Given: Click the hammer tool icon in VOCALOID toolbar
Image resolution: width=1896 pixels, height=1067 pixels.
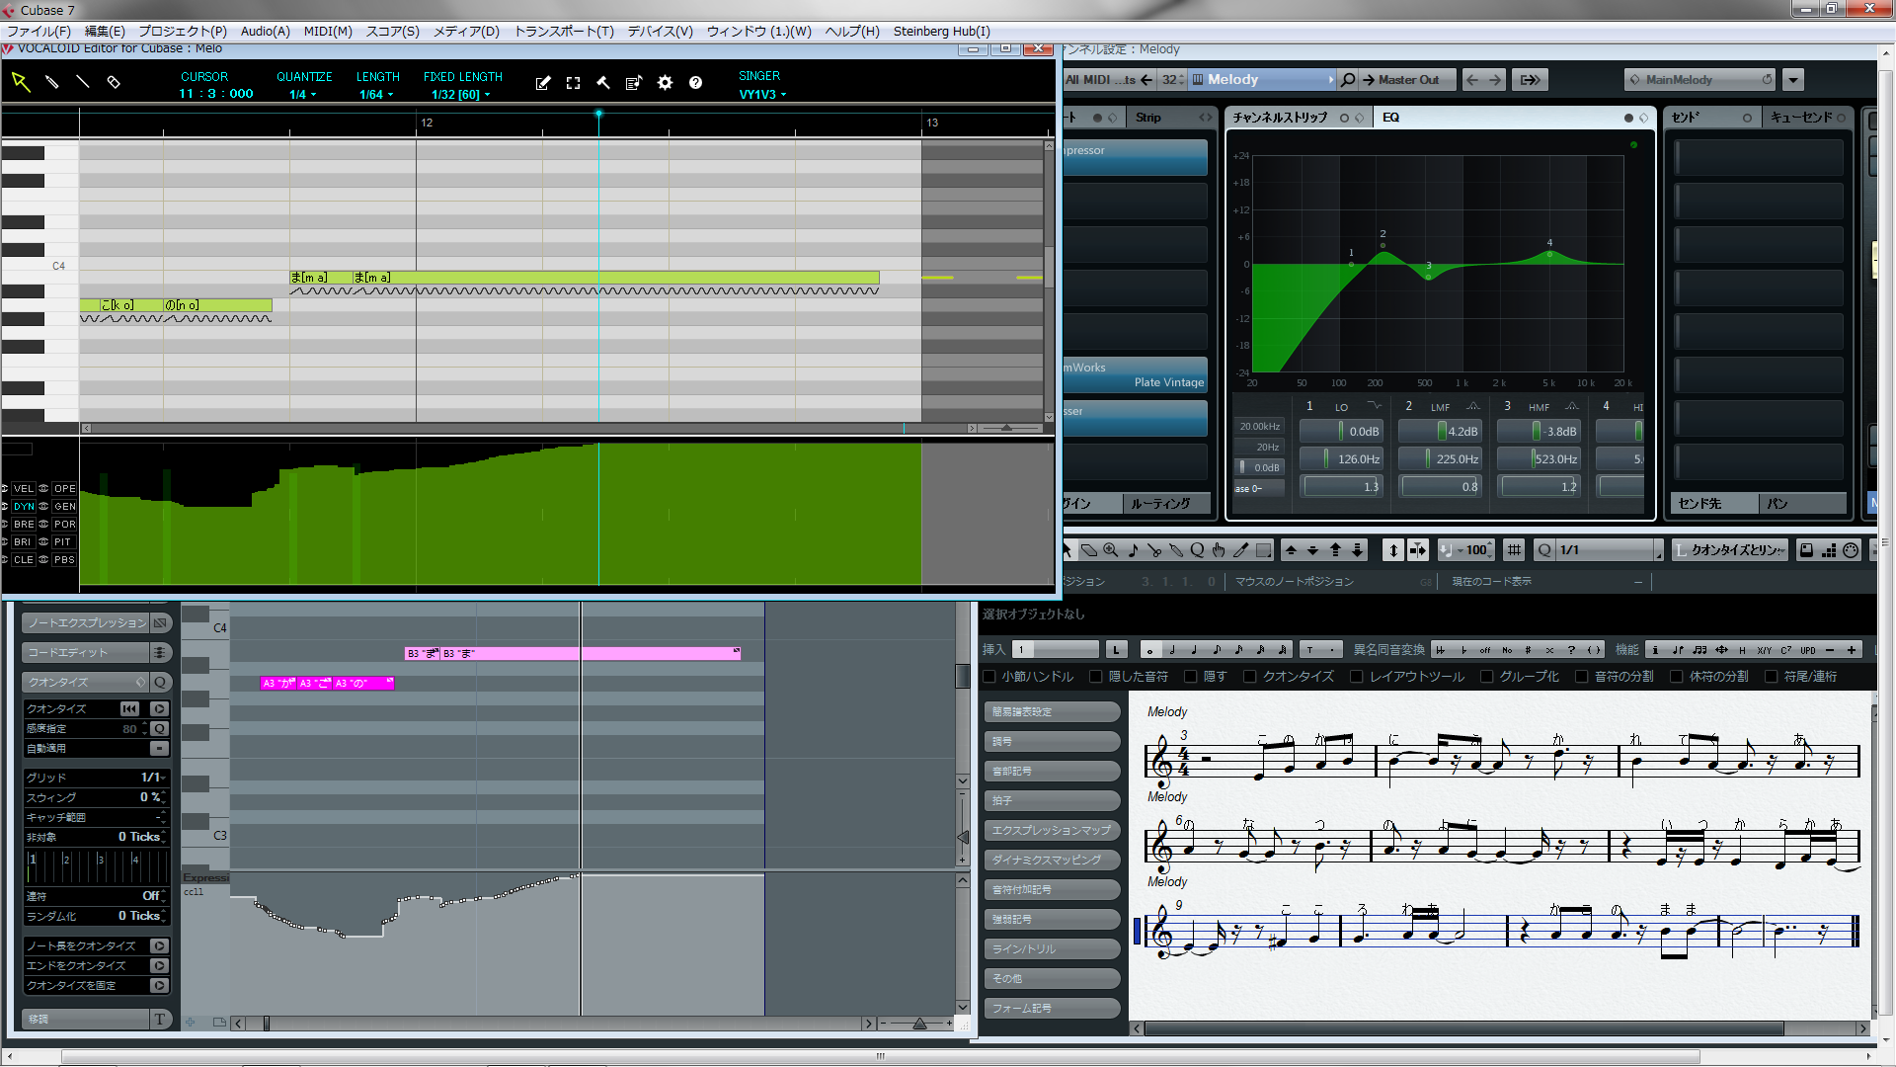Looking at the screenshot, I should [x=603, y=83].
